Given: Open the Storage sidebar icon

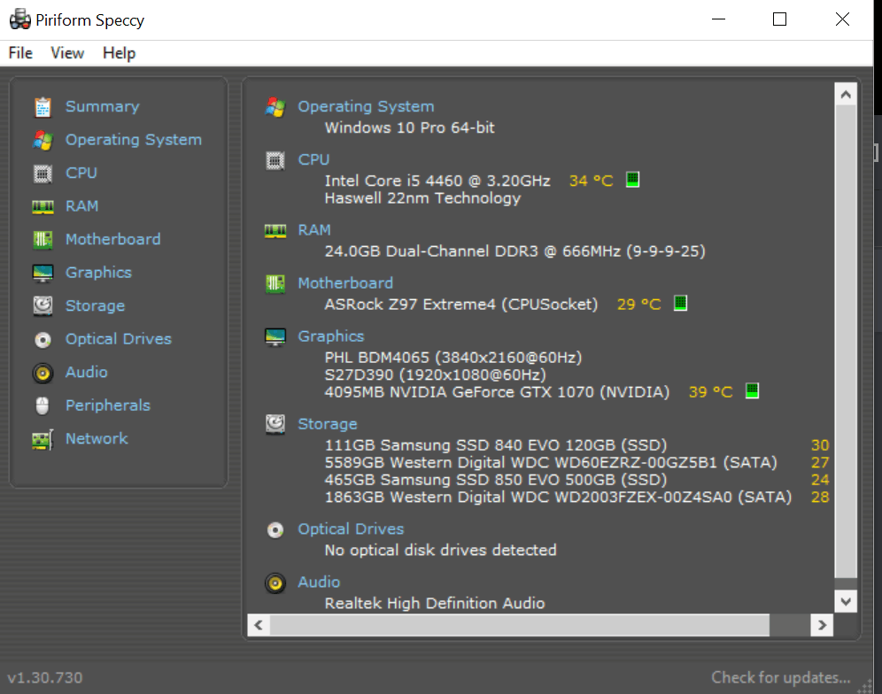Looking at the screenshot, I should coord(43,306).
